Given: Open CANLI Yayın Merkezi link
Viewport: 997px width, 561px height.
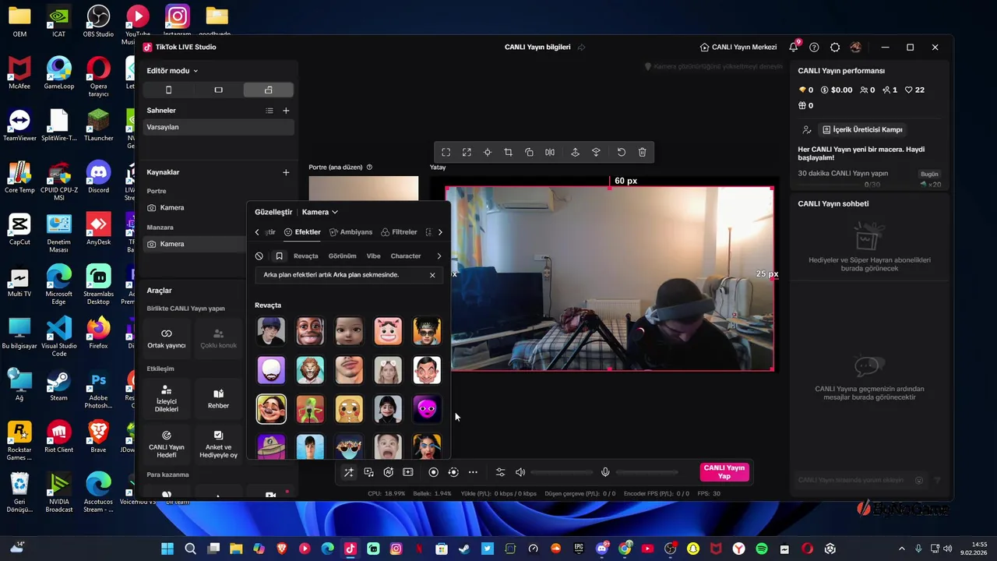Looking at the screenshot, I should pos(738,48).
